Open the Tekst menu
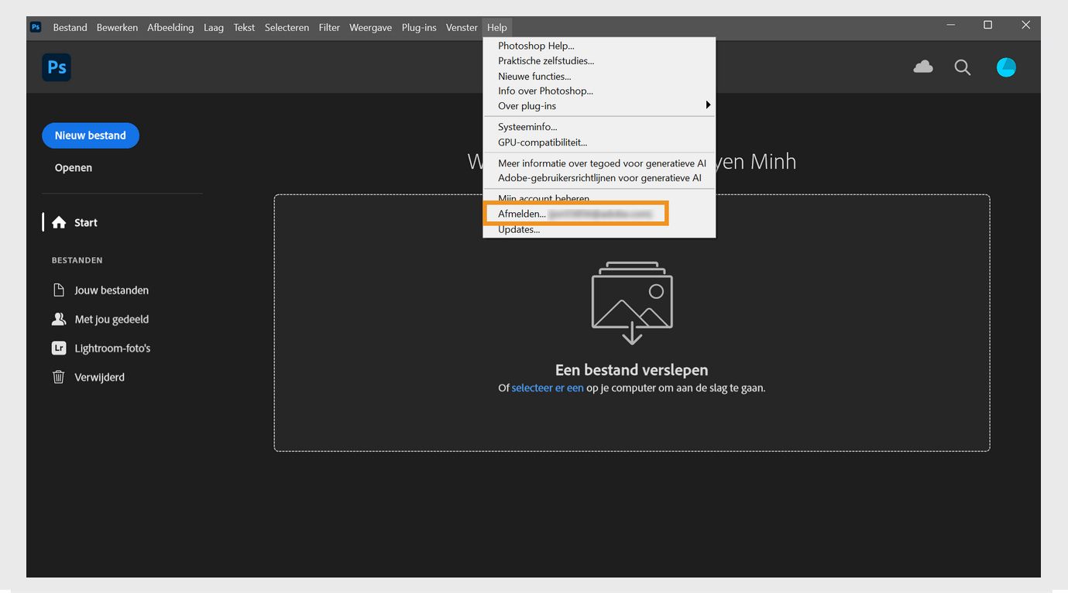The image size is (1068, 593). point(244,27)
